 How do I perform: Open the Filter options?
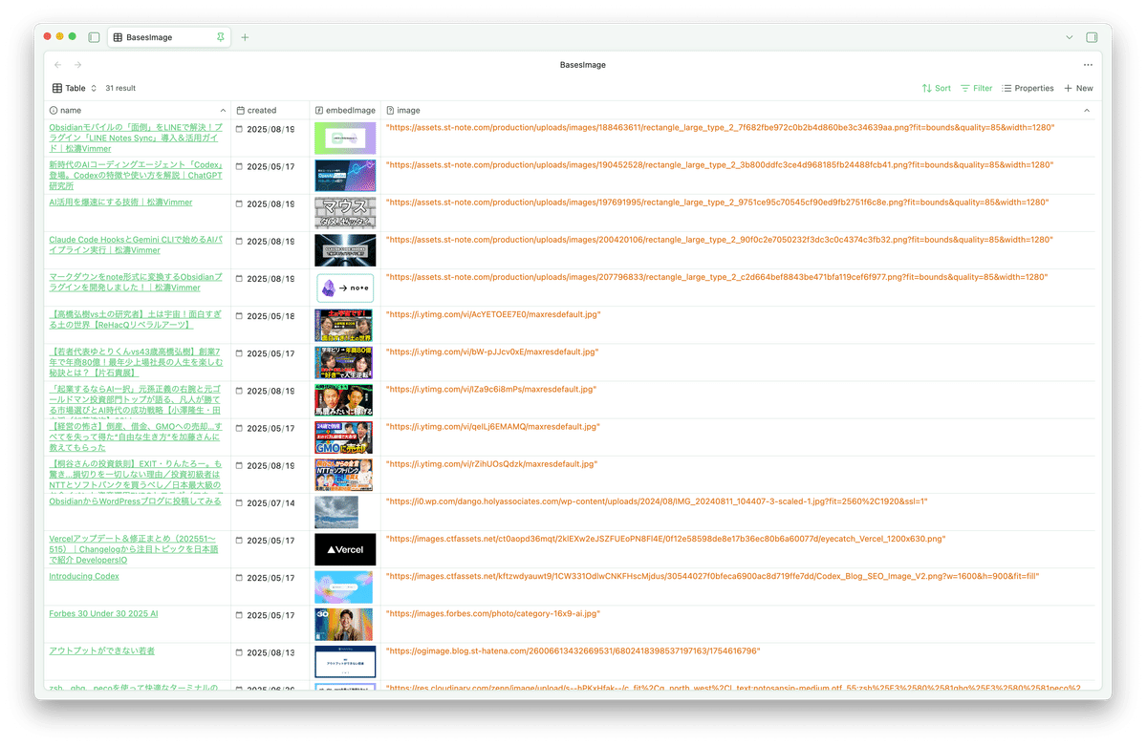(976, 88)
